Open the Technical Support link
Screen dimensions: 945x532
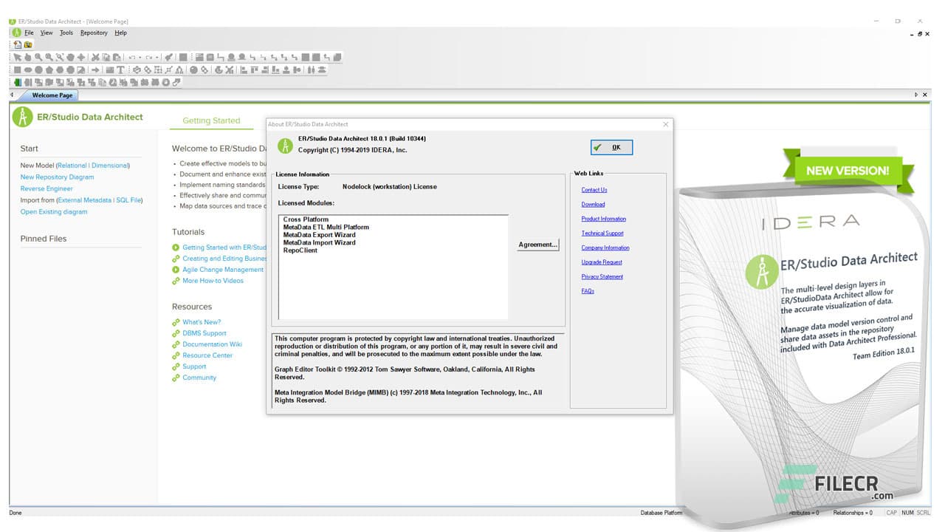(602, 233)
